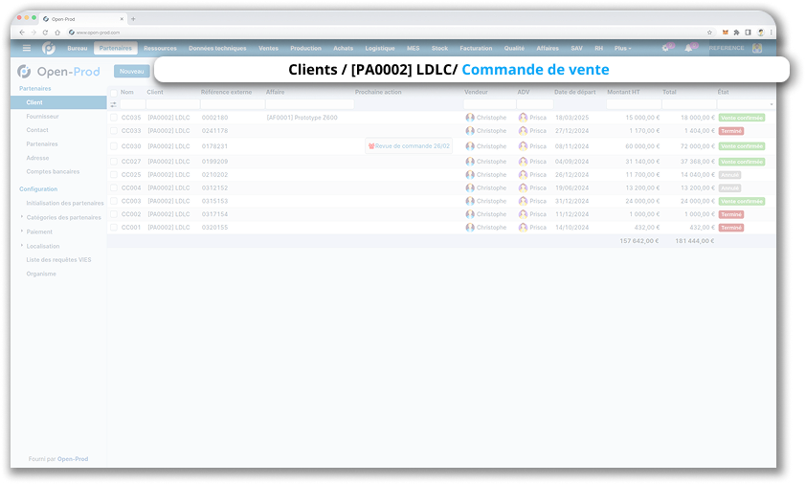806x484 pixels.
Task: Open the user avatar in the top bar
Action: click(756, 48)
